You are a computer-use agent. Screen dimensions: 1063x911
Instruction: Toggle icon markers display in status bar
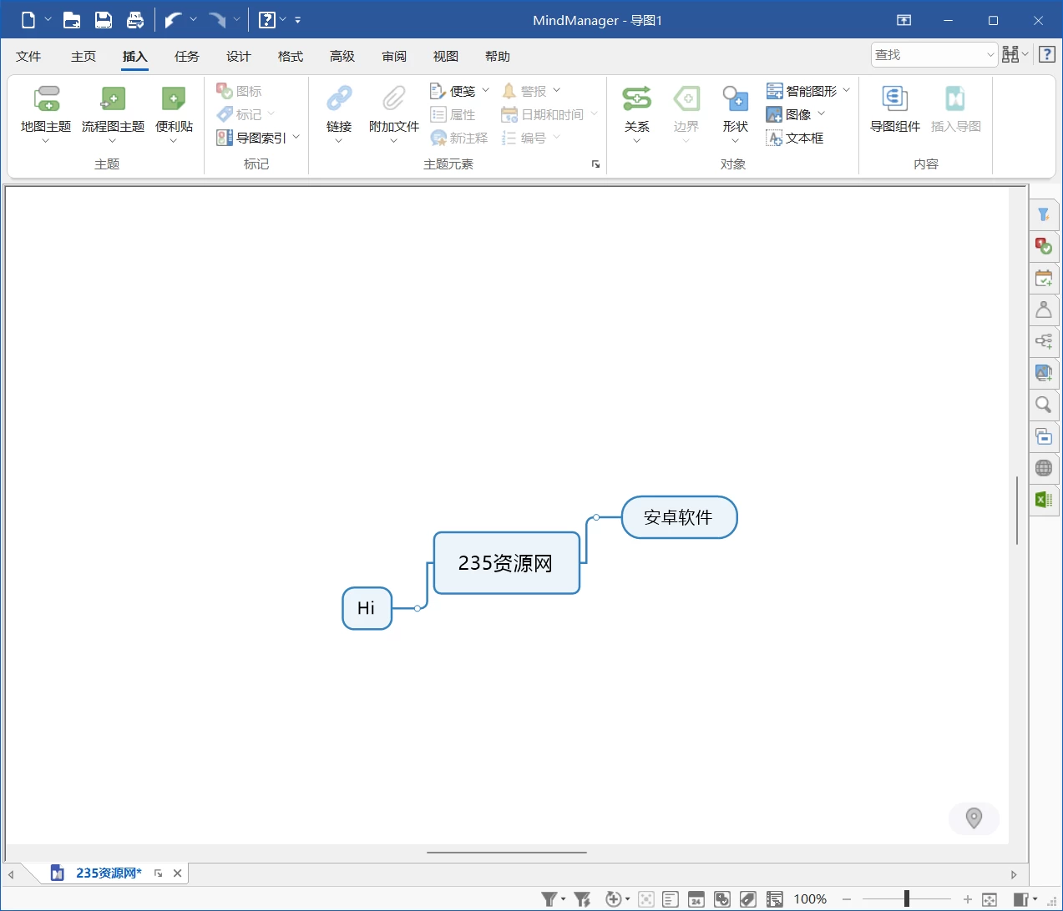(722, 899)
